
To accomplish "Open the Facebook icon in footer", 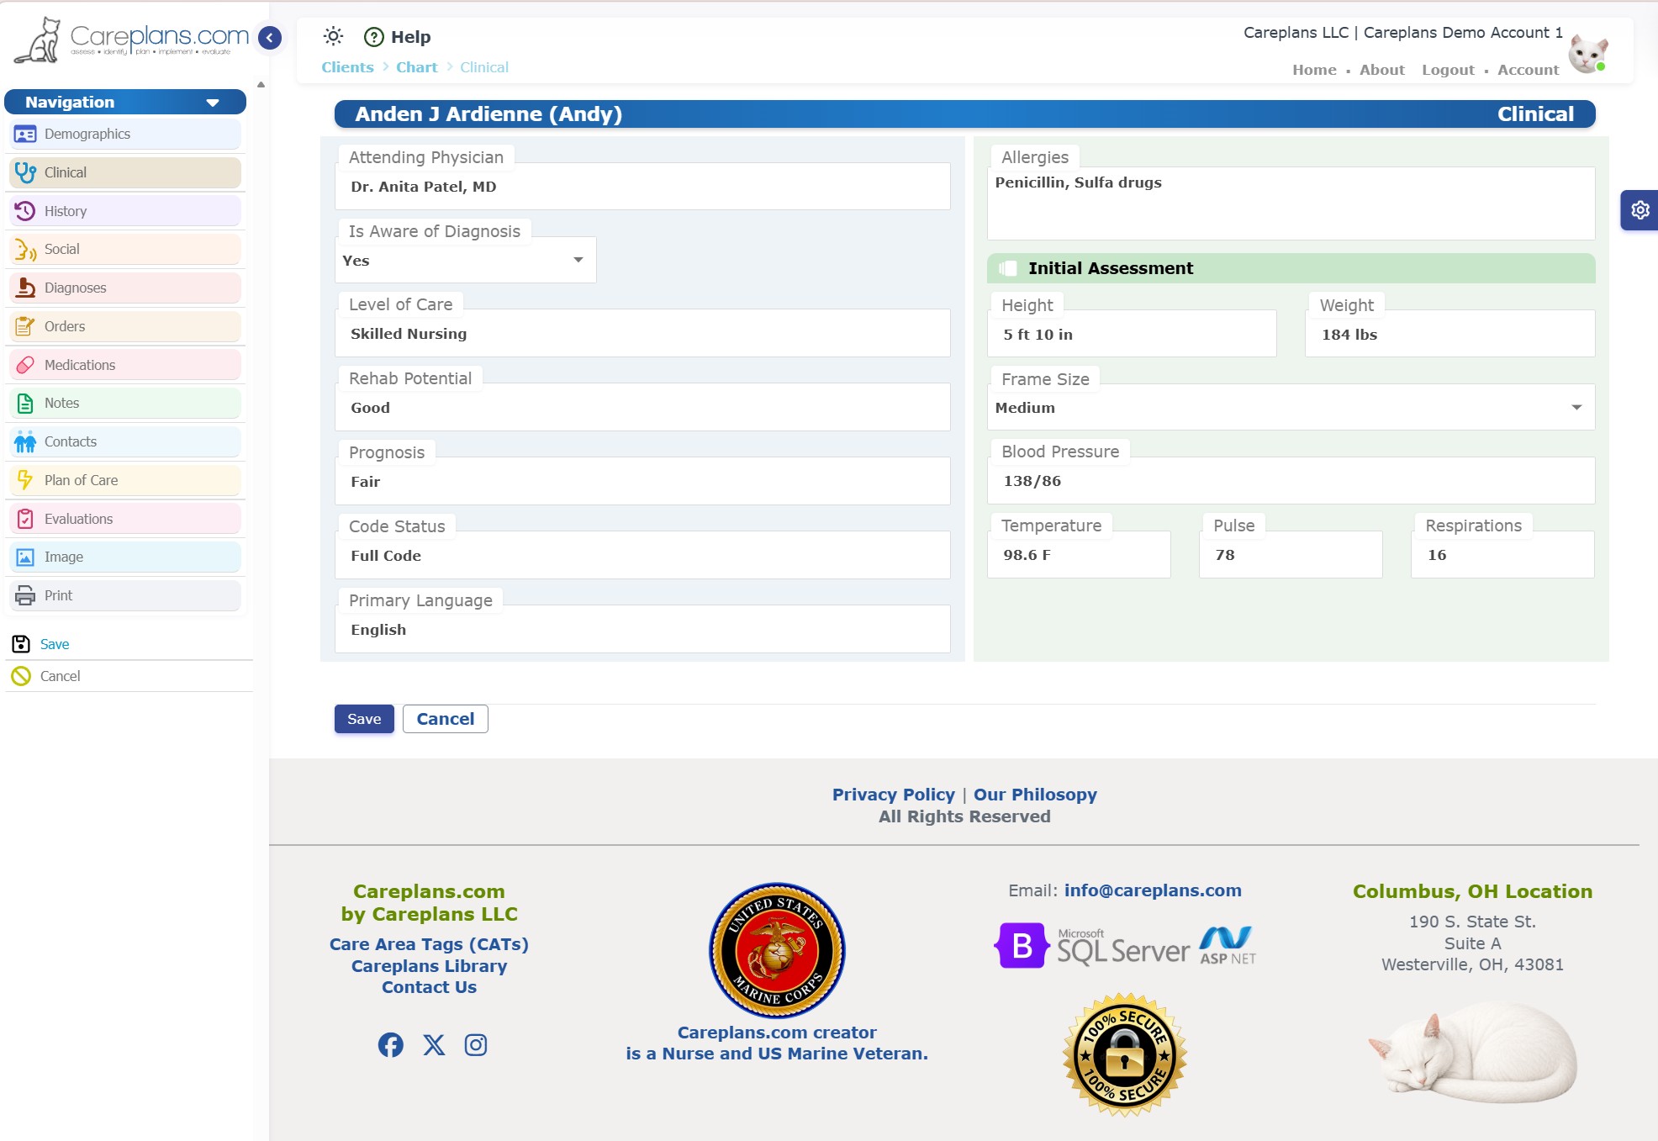I will click(390, 1045).
